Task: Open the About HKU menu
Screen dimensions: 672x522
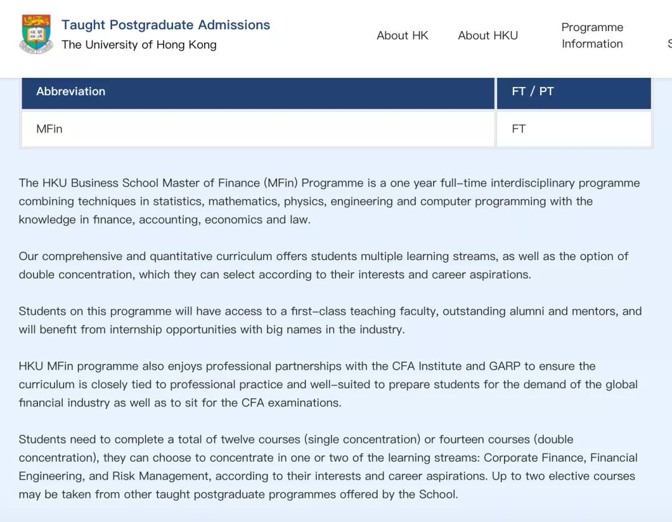Action: [488, 35]
